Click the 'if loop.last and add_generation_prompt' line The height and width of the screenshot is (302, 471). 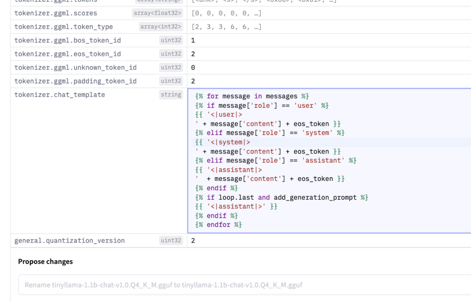(281, 197)
